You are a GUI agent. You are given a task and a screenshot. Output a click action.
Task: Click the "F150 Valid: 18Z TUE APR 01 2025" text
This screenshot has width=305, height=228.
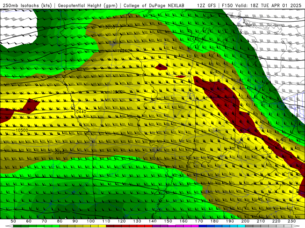click(262, 6)
